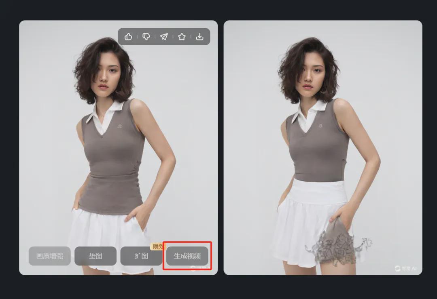Click the thumbs-up like icon
The height and width of the screenshot is (299, 437).
(128, 37)
